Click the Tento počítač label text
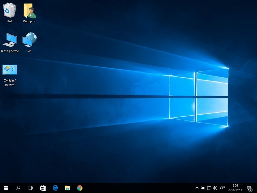The width and height of the screenshot is (257, 193). (x=10, y=51)
